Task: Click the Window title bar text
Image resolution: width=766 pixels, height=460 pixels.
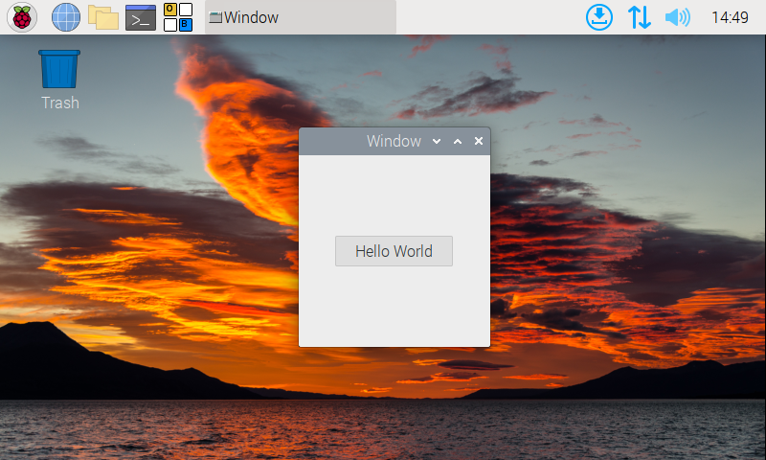Action: pos(394,142)
